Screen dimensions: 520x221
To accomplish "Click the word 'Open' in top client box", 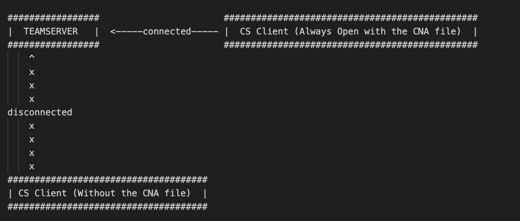I will [348, 31].
